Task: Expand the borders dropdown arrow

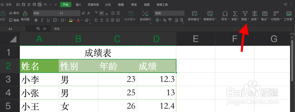Action: tap(58, 20)
